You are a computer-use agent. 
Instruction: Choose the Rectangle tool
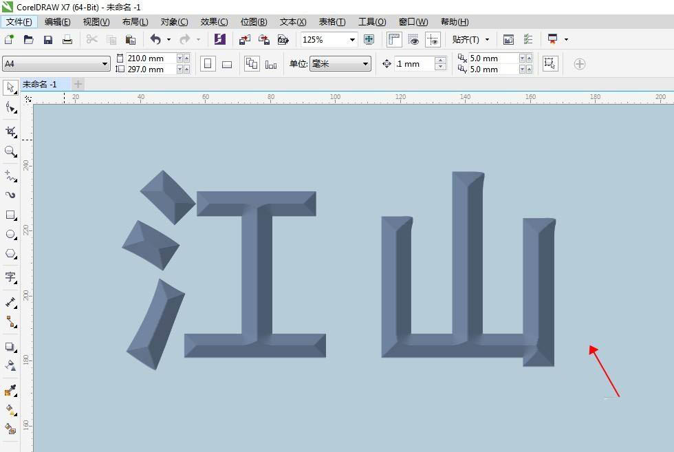click(x=10, y=215)
